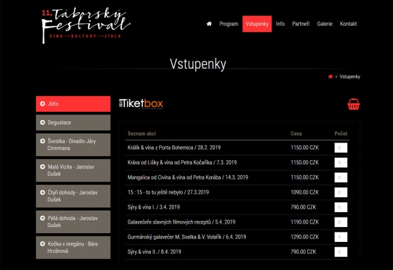Click arrow icon beside Malá Vizita
393x270 pixels.
coord(42,167)
